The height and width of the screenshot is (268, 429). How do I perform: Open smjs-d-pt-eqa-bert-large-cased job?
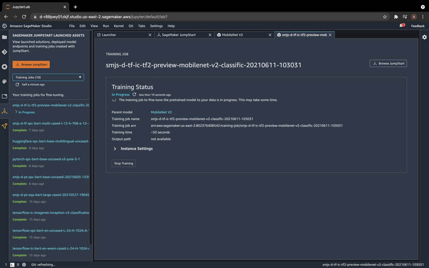(x=50, y=195)
